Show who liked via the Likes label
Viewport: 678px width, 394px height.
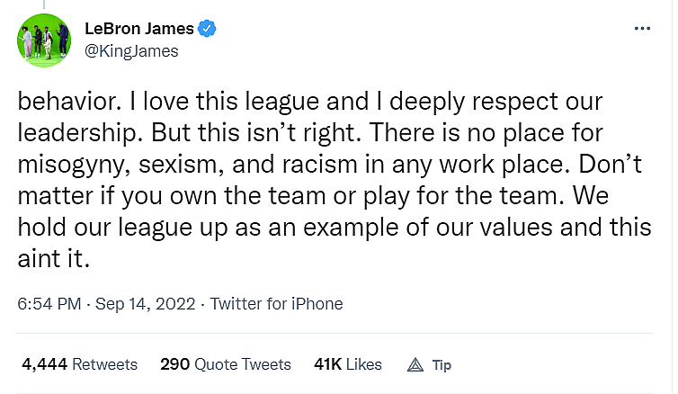pos(362,364)
